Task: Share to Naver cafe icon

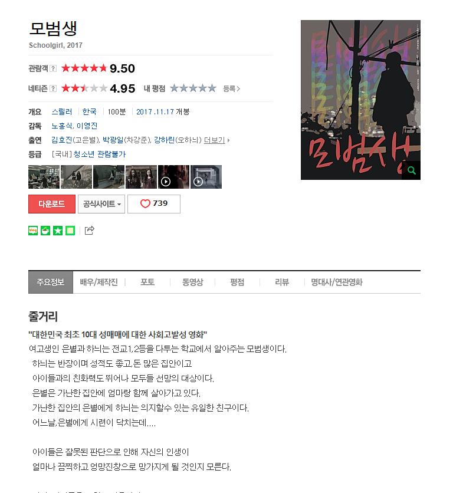Action: [x=45, y=231]
